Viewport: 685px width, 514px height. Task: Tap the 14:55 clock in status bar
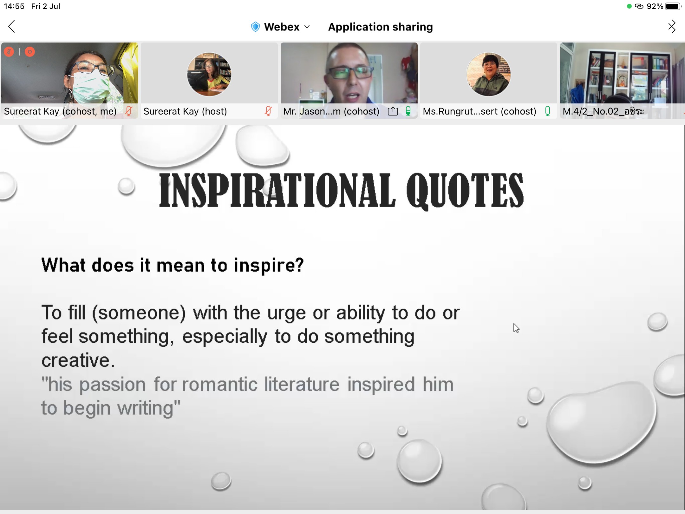pos(14,6)
